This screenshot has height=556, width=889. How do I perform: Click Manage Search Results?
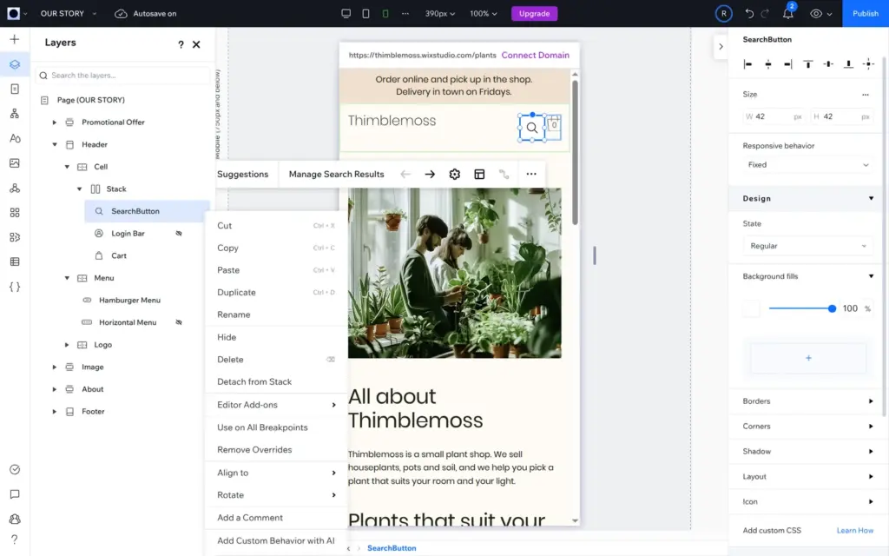pos(336,174)
